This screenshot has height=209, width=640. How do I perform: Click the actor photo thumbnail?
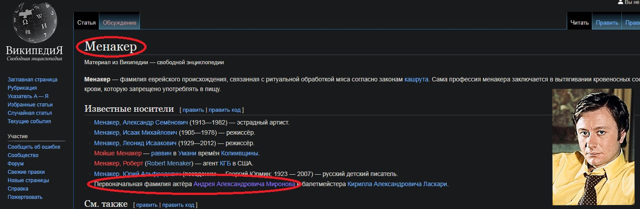pyautogui.click(x=594, y=147)
